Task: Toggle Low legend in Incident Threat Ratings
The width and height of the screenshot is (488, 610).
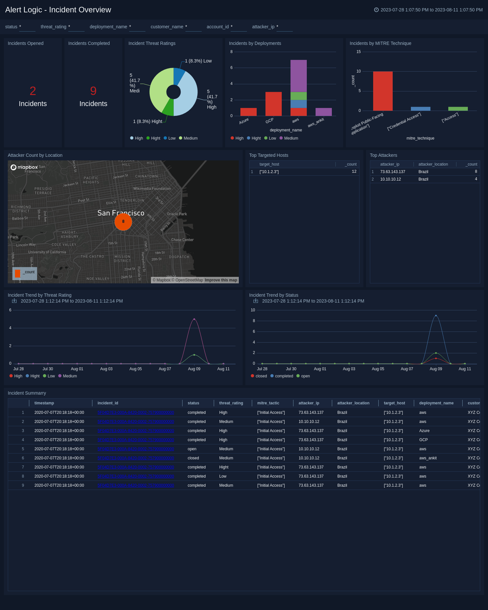Action: pyautogui.click(x=169, y=138)
